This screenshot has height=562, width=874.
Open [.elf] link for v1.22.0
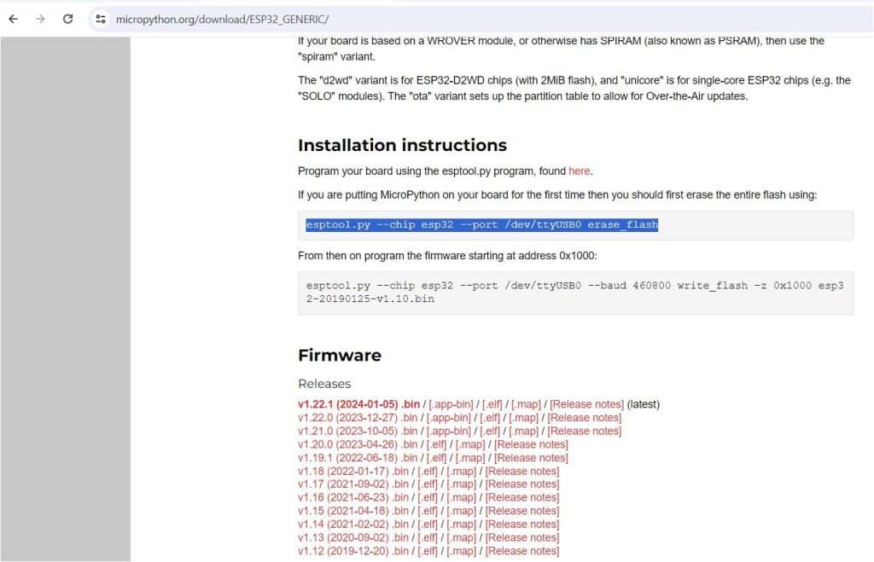pyautogui.click(x=490, y=418)
